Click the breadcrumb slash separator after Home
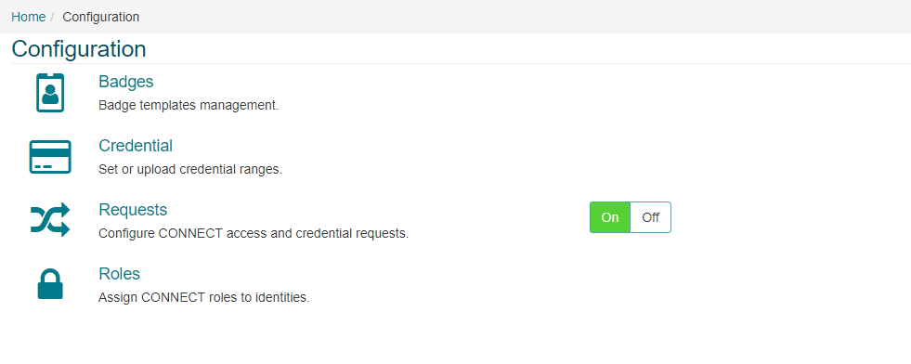 pos(52,17)
